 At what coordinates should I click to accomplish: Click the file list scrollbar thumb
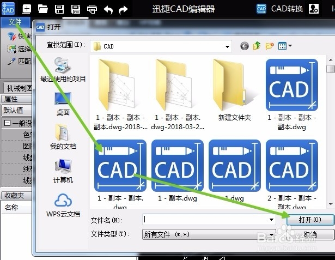pos(331,69)
